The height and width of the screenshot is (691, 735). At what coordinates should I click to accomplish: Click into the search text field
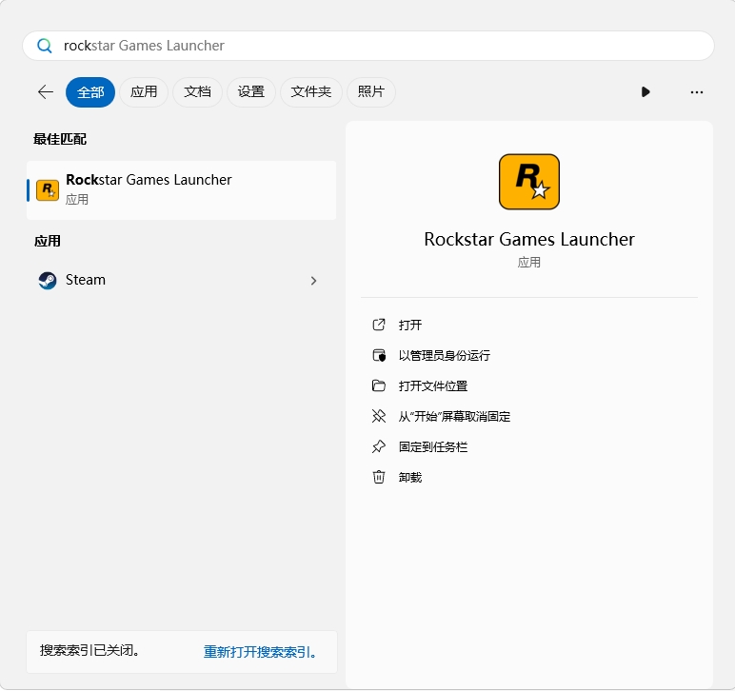381,46
